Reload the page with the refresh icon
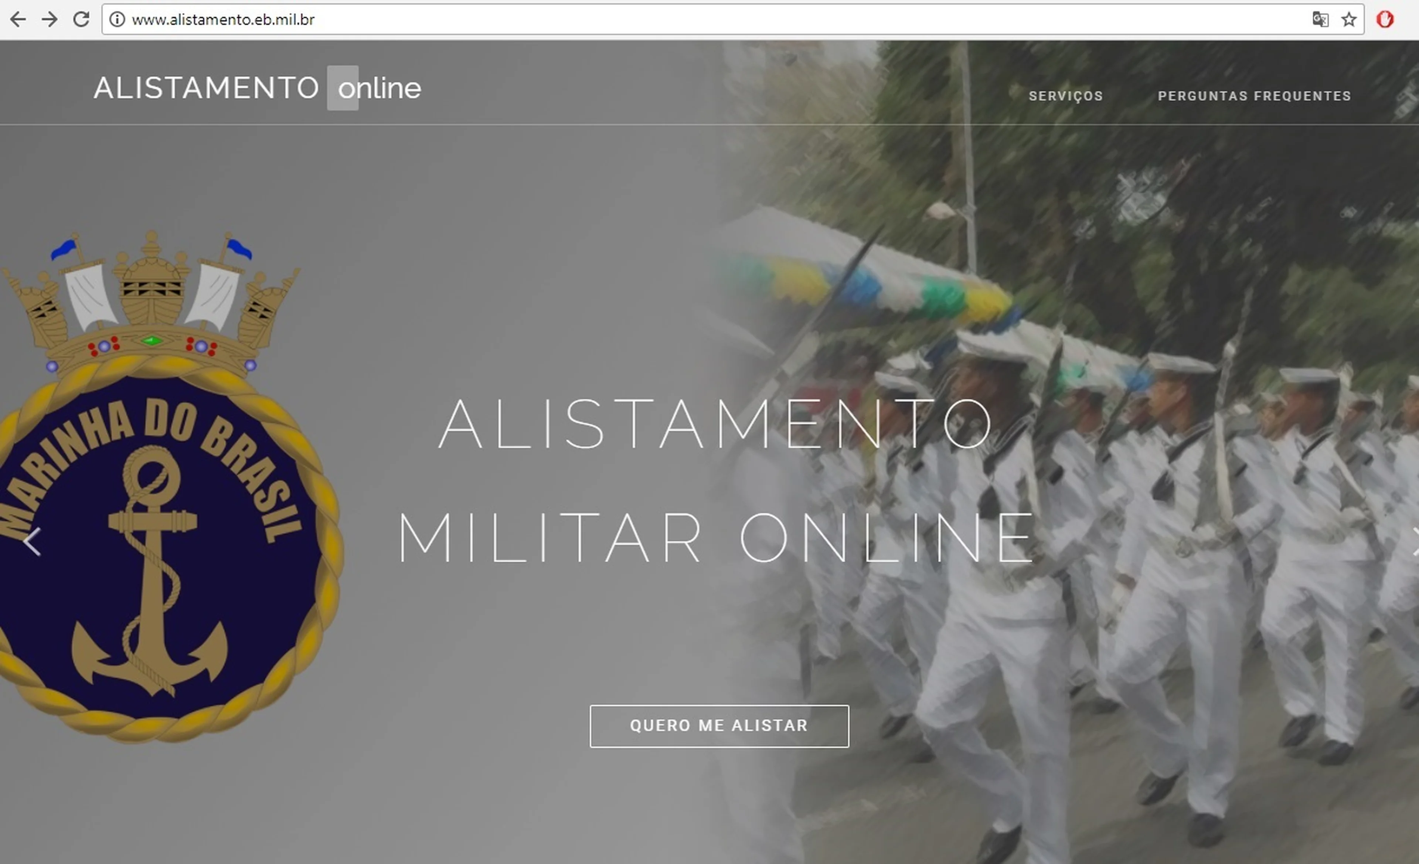Viewport: 1419px width, 864px height. pyautogui.click(x=81, y=19)
